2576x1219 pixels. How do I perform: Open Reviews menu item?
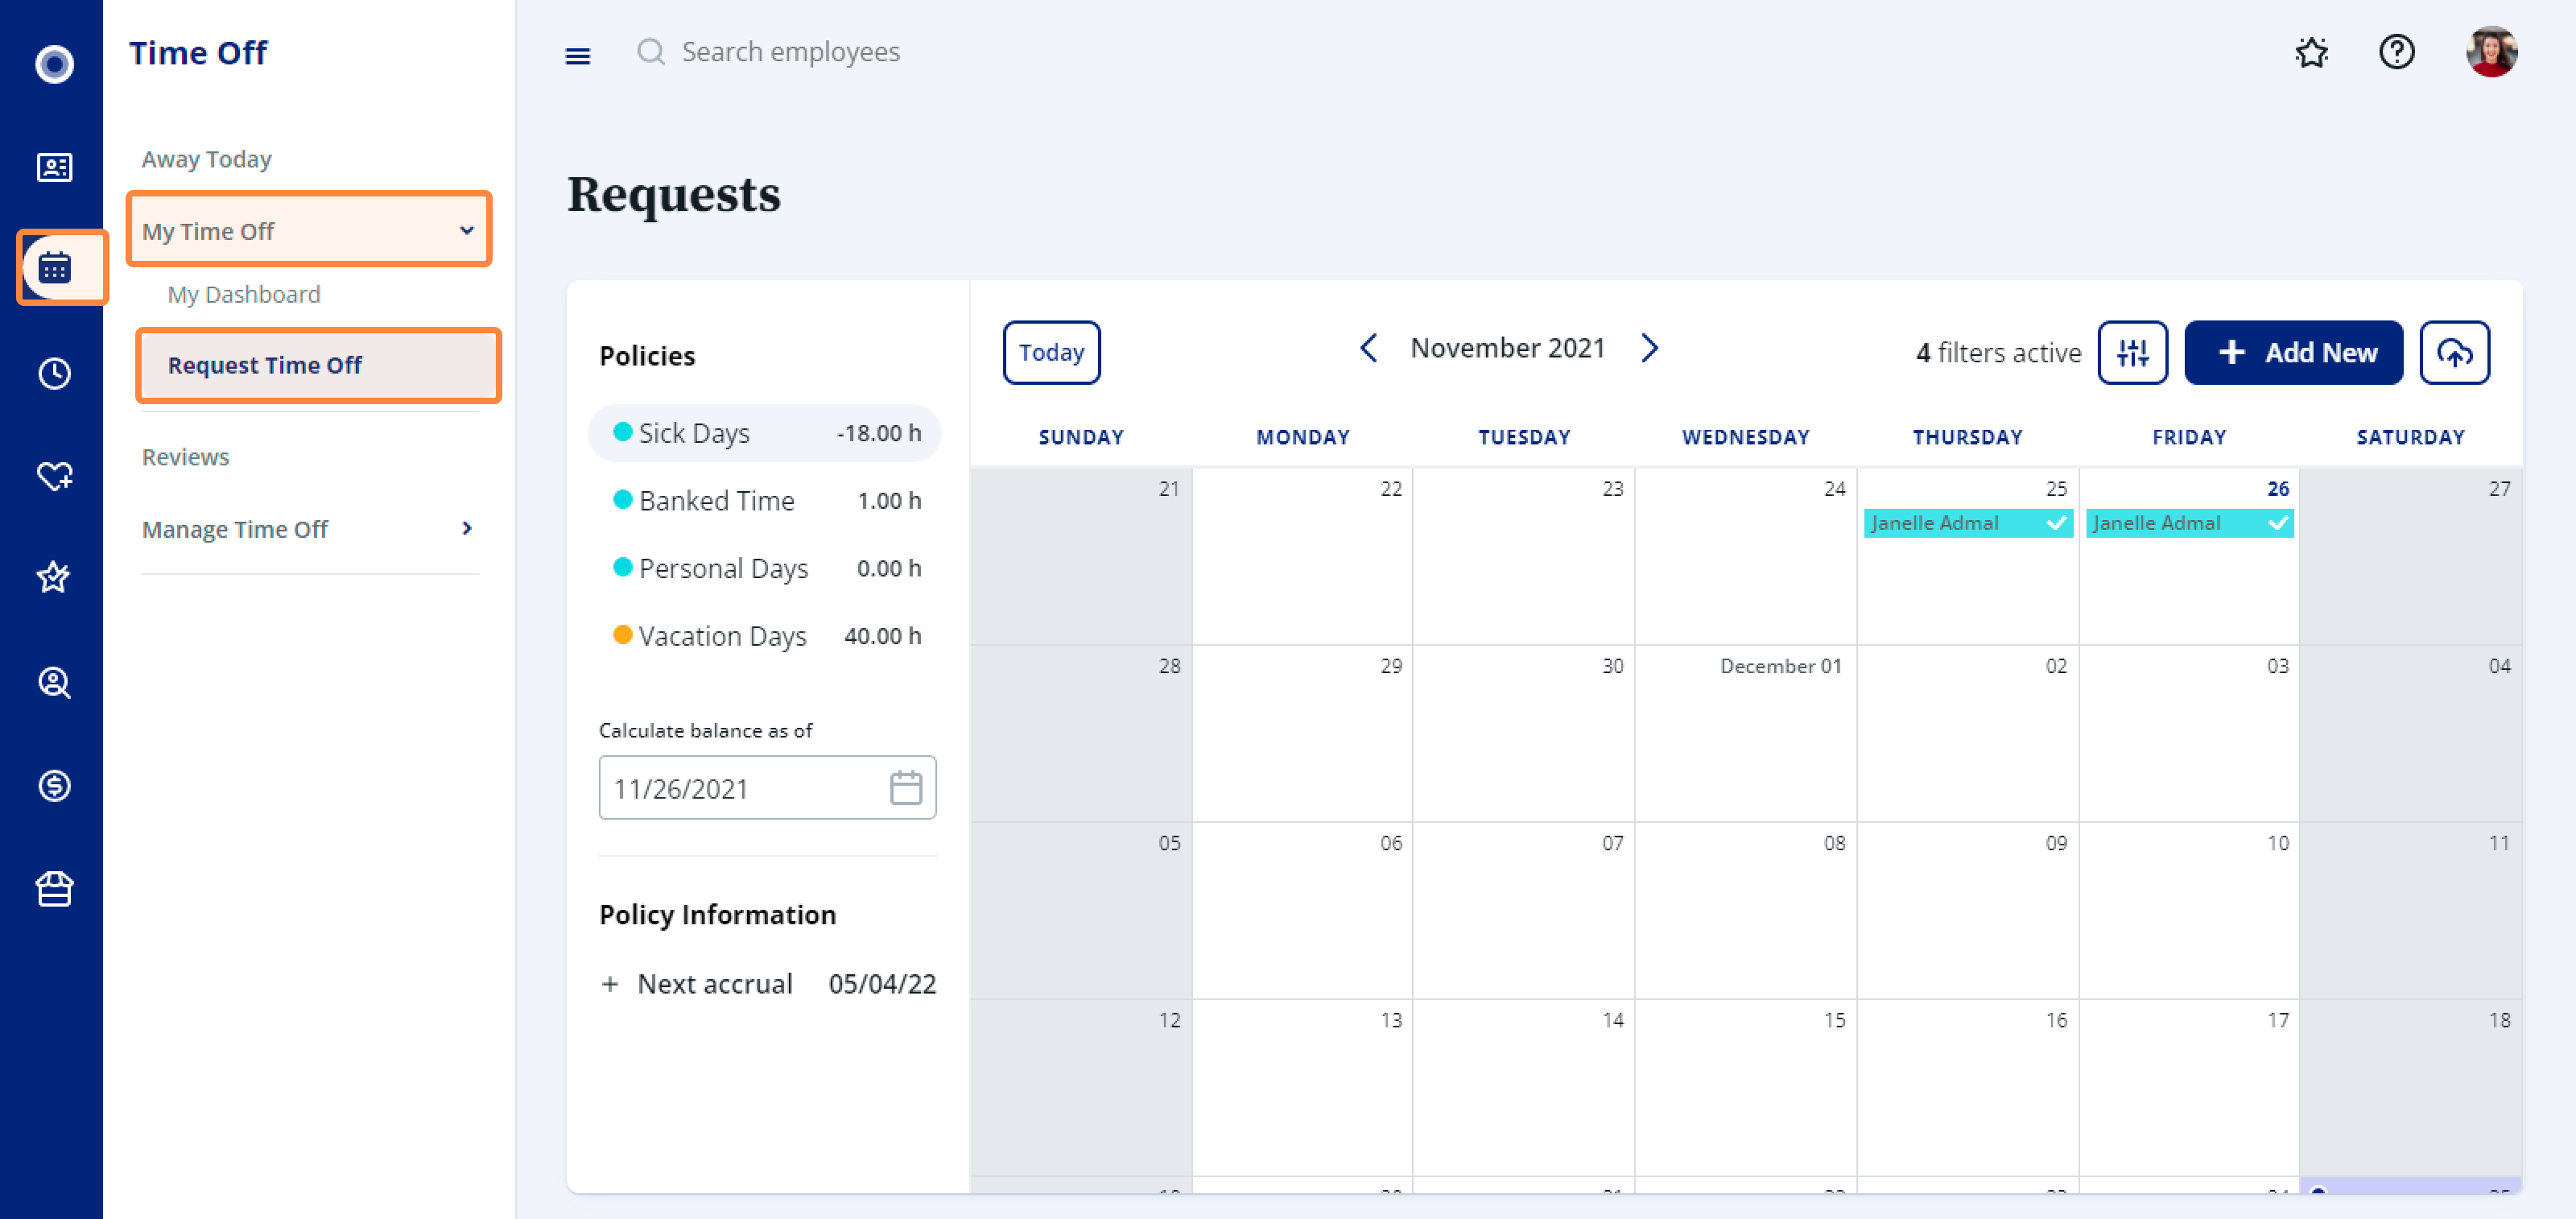tap(185, 457)
